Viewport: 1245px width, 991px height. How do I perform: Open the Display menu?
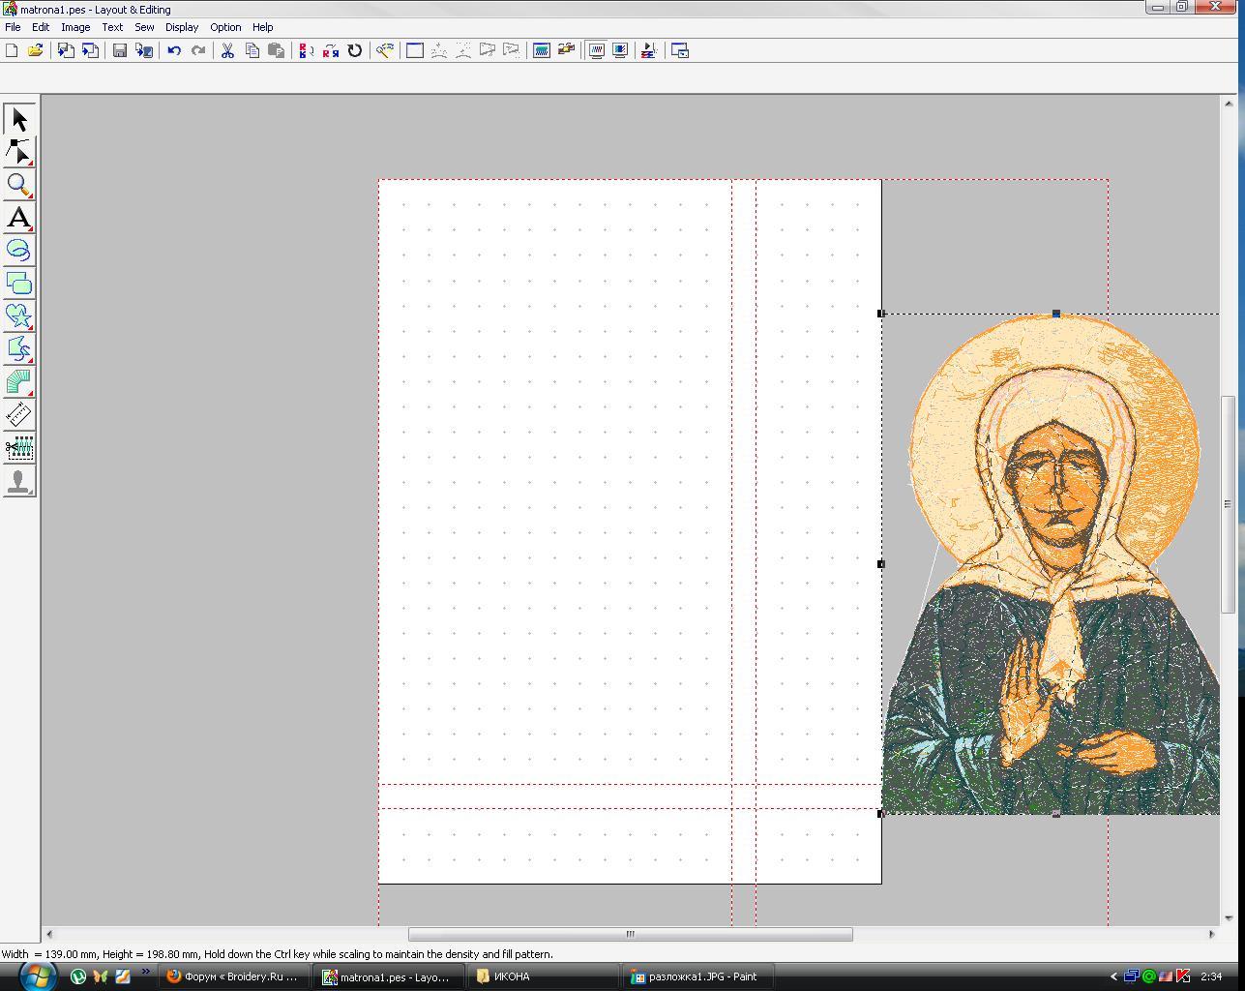182,27
